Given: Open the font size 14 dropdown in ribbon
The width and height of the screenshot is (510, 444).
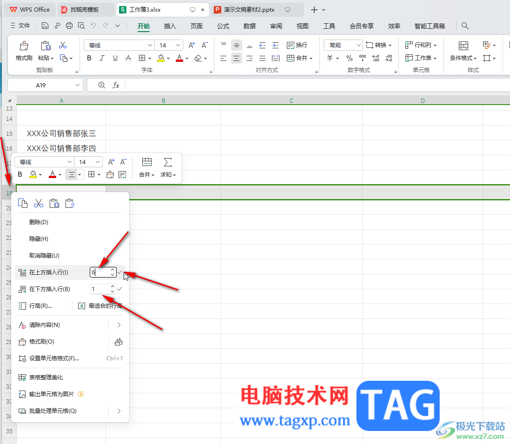Looking at the screenshot, I should point(178,45).
